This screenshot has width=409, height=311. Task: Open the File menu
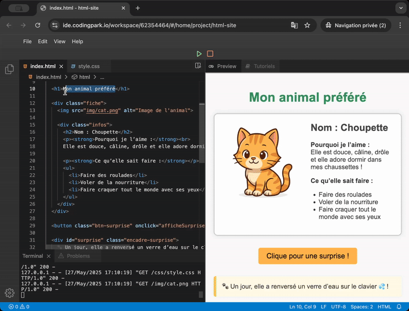(x=27, y=41)
